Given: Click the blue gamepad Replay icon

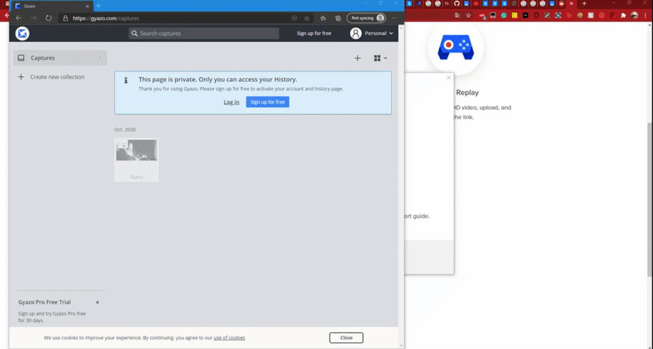Looking at the screenshot, I should tap(456, 47).
